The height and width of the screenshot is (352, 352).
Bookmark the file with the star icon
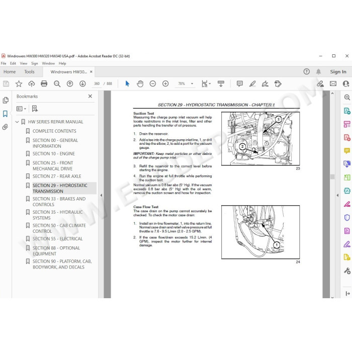pyautogui.click(x=19, y=84)
